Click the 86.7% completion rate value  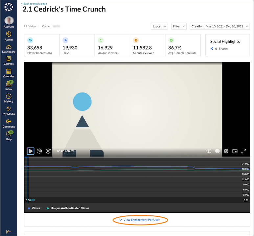pyautogui.click(x=175, y=48)
